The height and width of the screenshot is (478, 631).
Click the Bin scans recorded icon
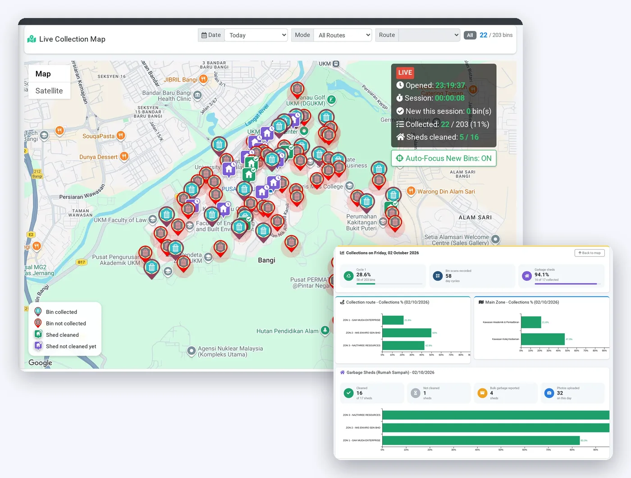tap(438, 276)
